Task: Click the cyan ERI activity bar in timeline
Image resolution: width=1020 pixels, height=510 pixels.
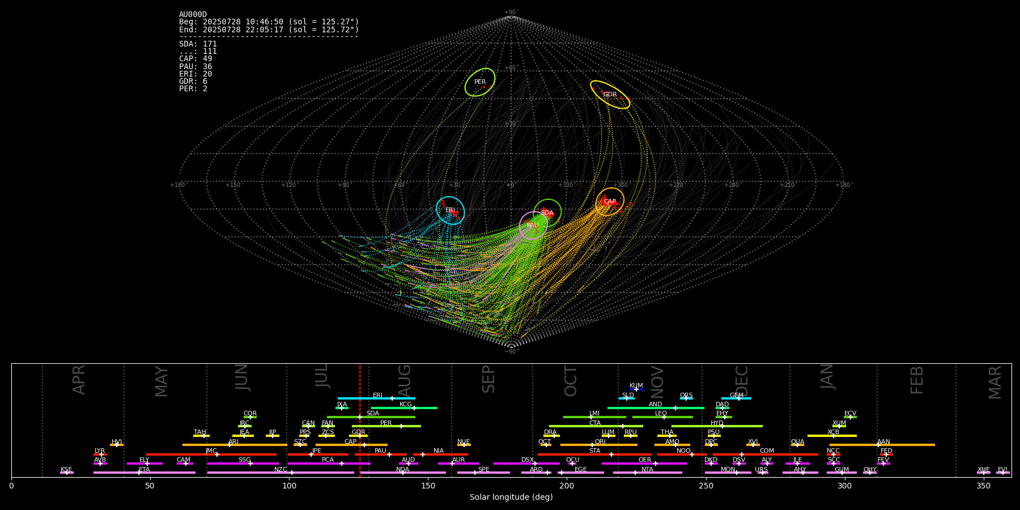Action: point(376,398)
